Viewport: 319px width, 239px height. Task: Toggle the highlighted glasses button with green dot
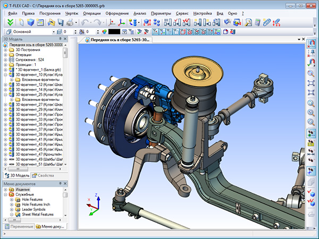tap(311, 133)
